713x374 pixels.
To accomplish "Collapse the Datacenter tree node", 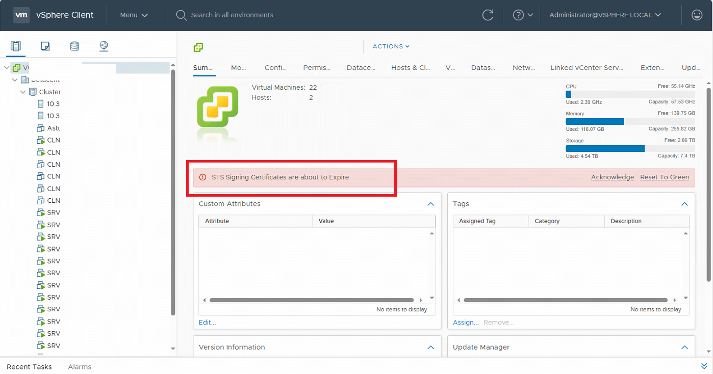I will pyautogui.click(x=15, y=80).
